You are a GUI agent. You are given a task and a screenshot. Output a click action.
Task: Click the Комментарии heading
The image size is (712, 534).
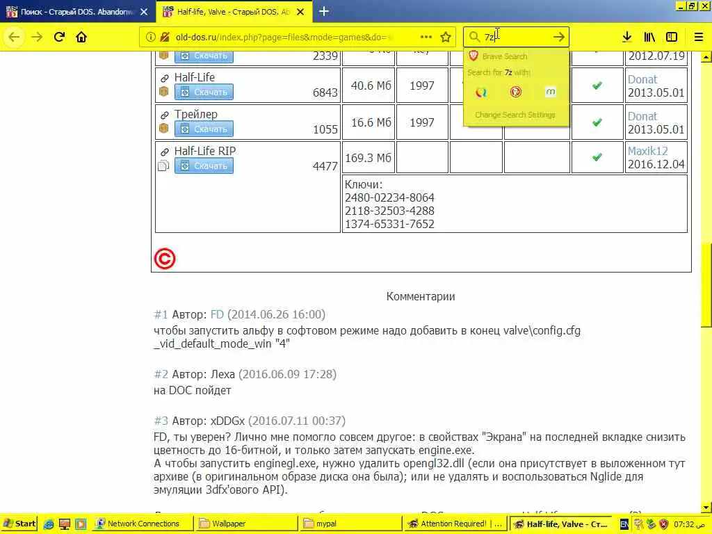(421, 296)
